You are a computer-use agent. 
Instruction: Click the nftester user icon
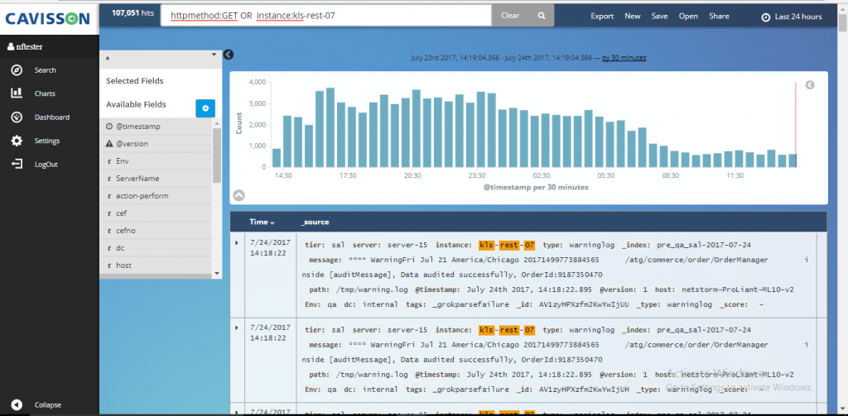[10, 47]
